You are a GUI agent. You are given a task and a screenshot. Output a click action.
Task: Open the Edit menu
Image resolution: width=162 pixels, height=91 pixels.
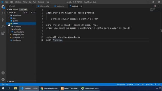point(11,2)
